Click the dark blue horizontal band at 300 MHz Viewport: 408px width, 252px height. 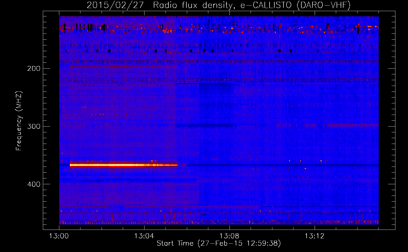(x=204, y=125)
